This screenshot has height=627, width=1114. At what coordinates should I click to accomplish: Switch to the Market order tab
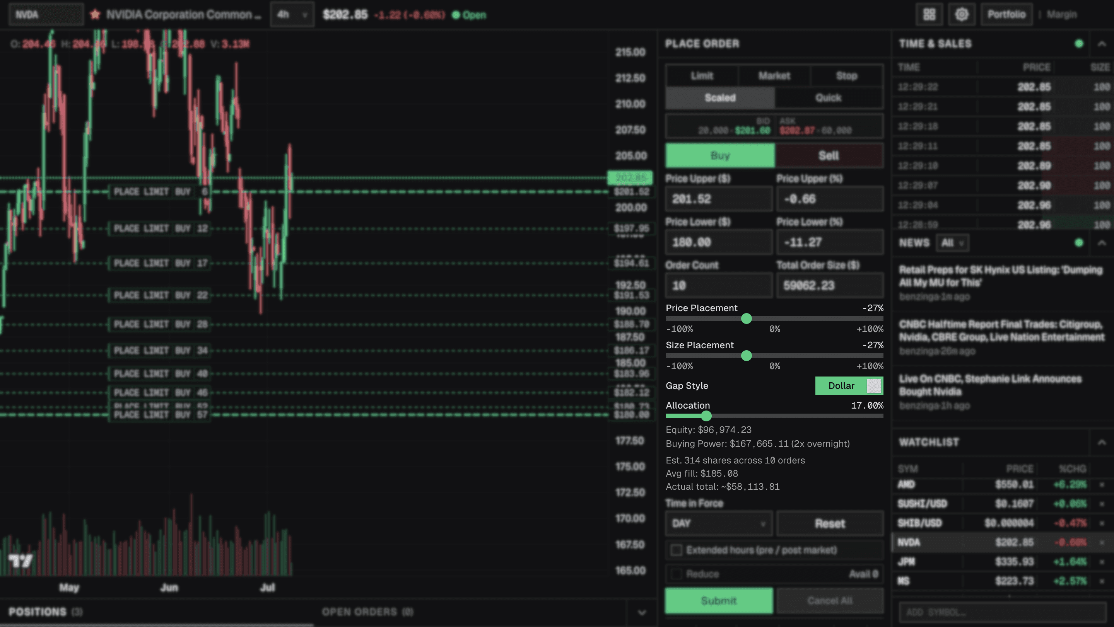coord(774,76)
